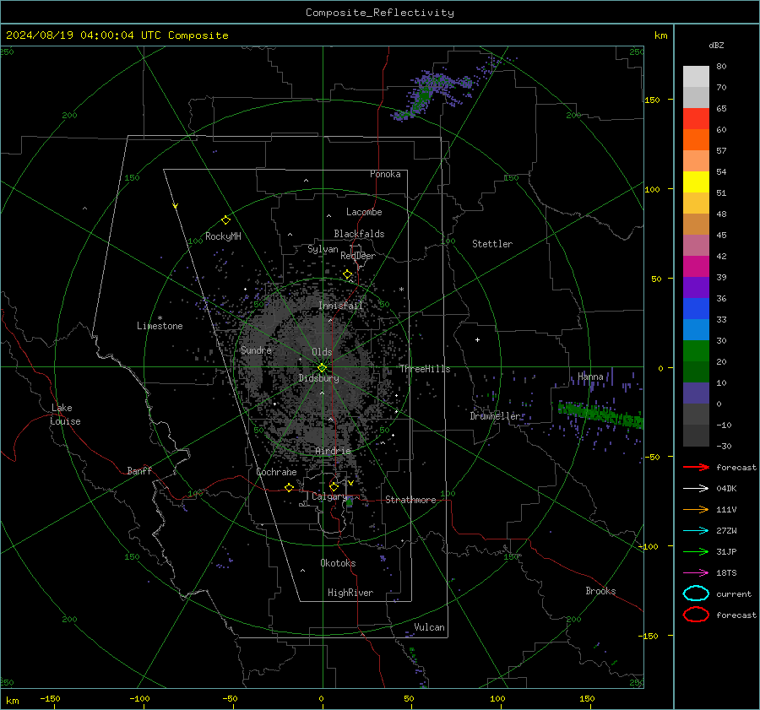Click the purple 36 dBZ color swatch
Screen dimensions: 760x710
tap(696, 287)
